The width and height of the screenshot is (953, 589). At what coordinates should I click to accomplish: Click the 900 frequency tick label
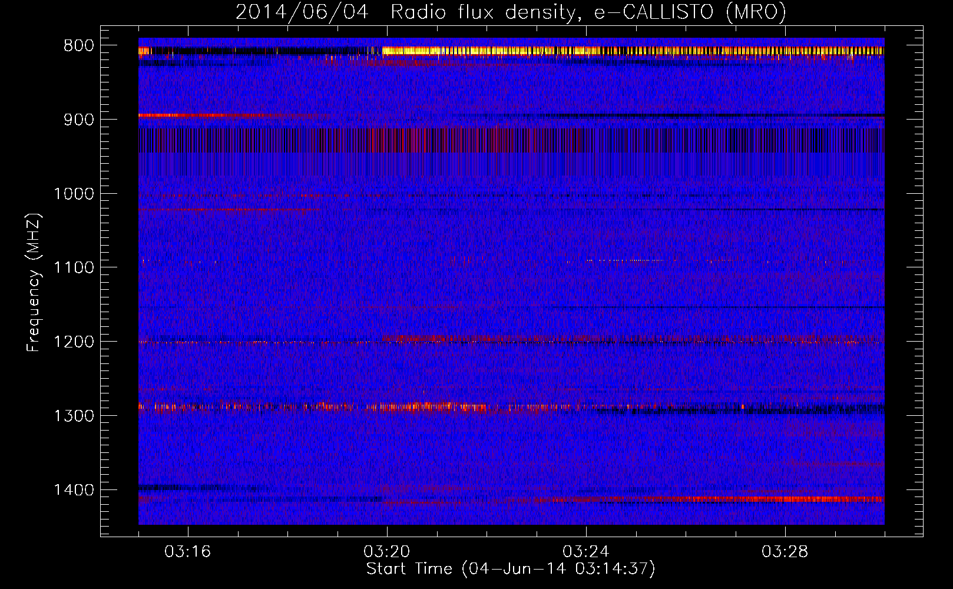point(79,120)
